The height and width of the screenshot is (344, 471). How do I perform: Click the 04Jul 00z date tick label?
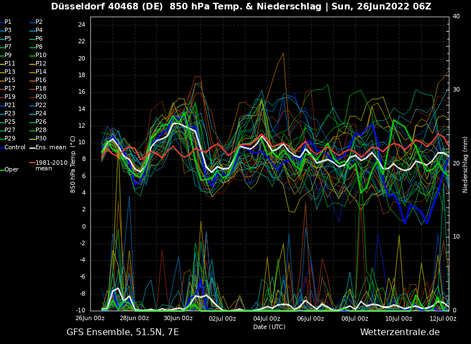267,318
